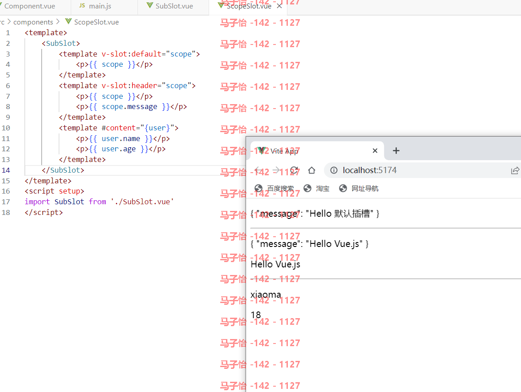Click the {{ scope.message }} paragraph line
This screenshot has height=392, width=521.
pyautogui.click(x=131, y=107)
